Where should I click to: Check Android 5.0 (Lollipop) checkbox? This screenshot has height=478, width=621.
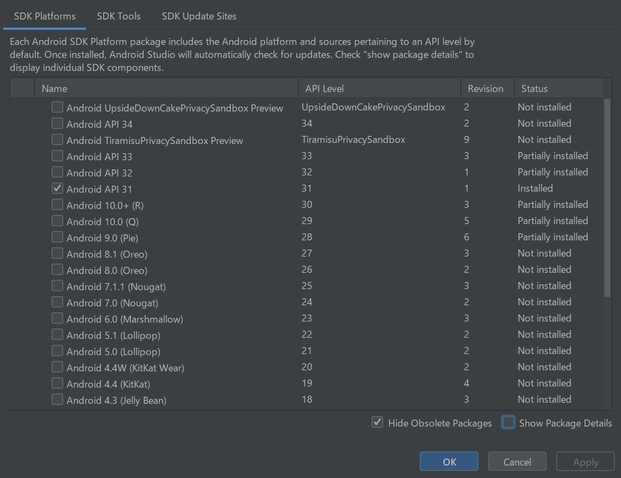tap(57, 351)
